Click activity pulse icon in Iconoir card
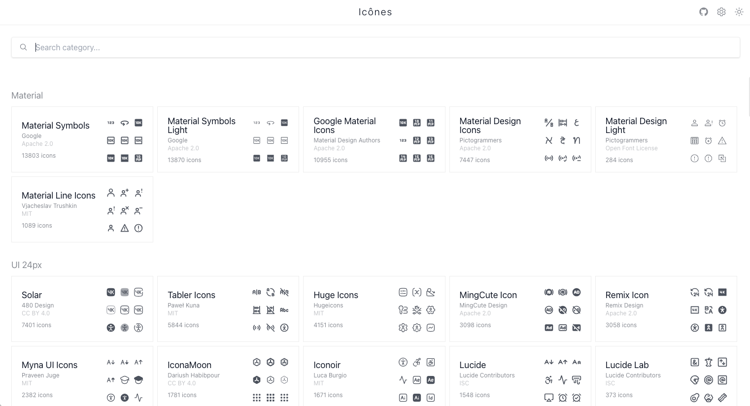 (x=403, y=380)
